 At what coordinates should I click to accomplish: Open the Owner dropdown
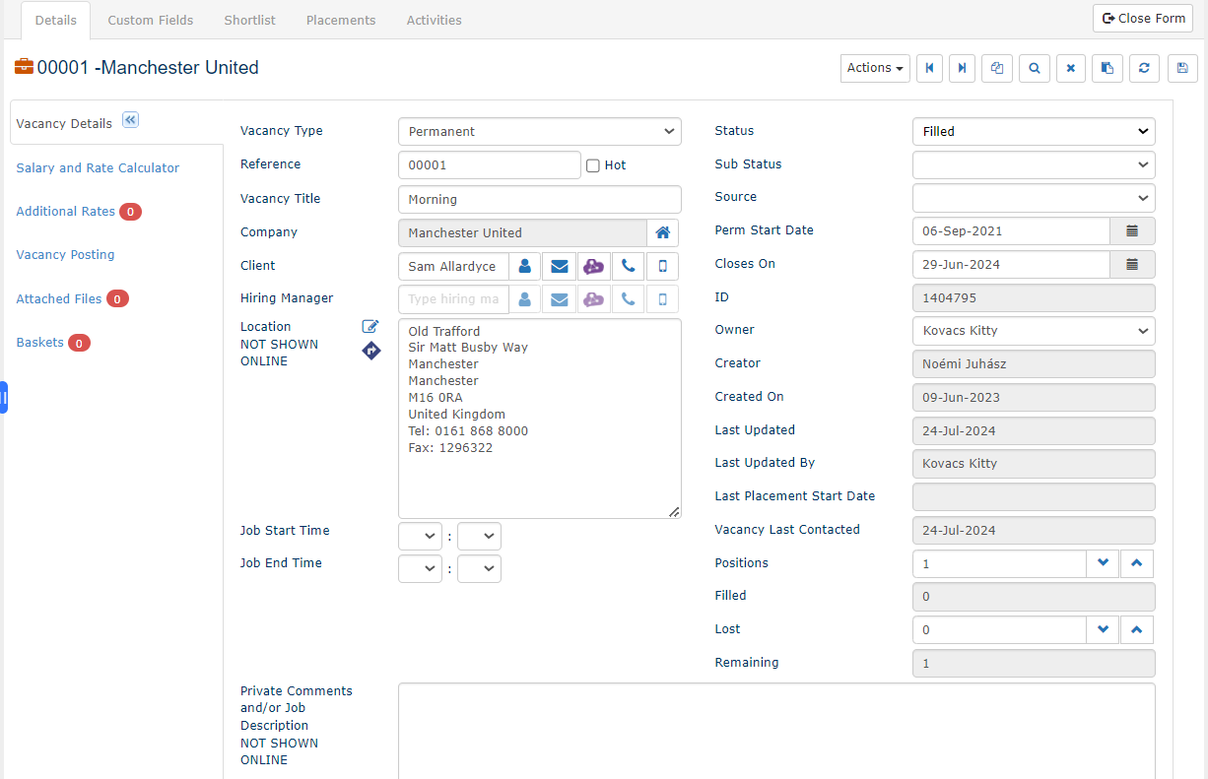tap(1034, 331)
